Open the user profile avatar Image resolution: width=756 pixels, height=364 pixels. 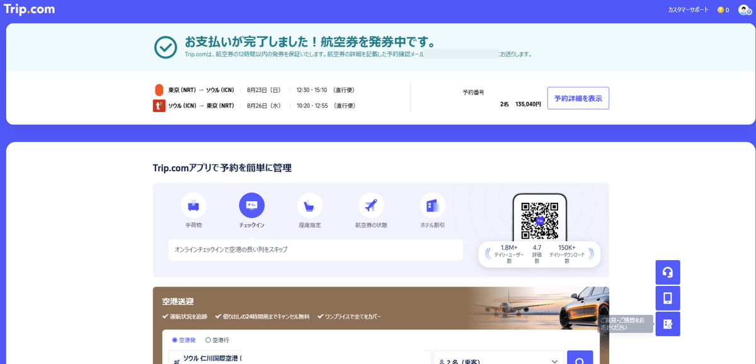744,10
